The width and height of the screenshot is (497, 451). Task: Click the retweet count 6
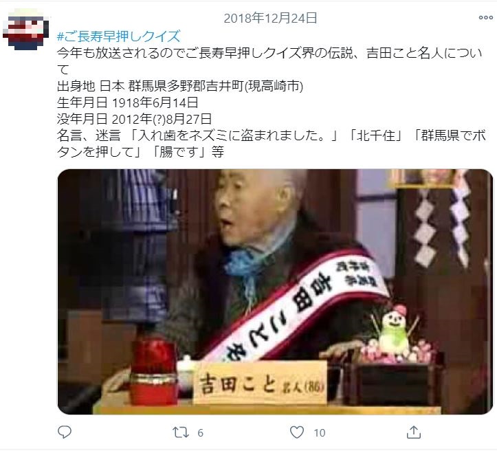(x=200, y=433)
